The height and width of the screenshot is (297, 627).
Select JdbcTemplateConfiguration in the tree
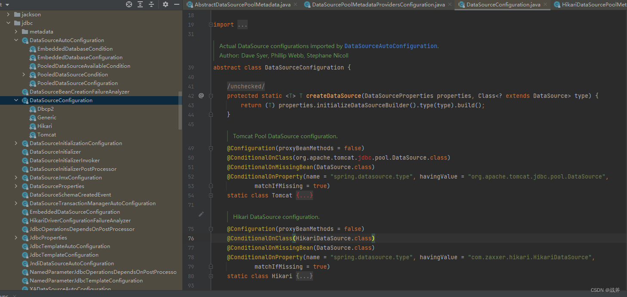(x=64, y=255)
